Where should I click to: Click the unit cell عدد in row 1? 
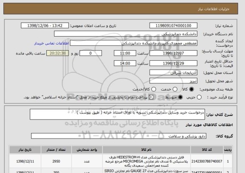click(87, 161)
